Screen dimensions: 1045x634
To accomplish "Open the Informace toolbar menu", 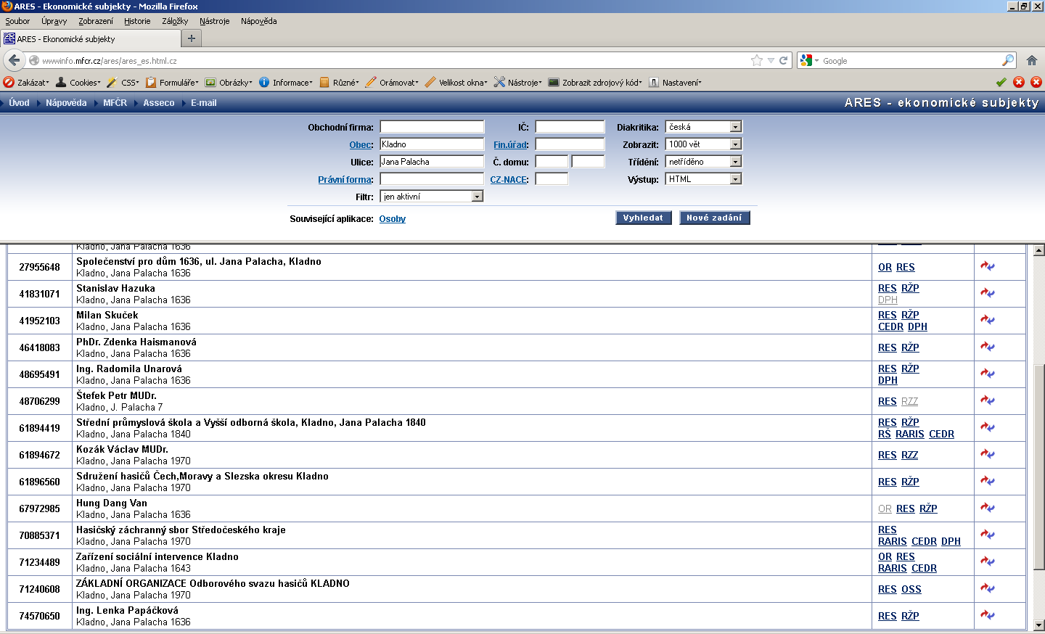I will [x=286, y=83].
